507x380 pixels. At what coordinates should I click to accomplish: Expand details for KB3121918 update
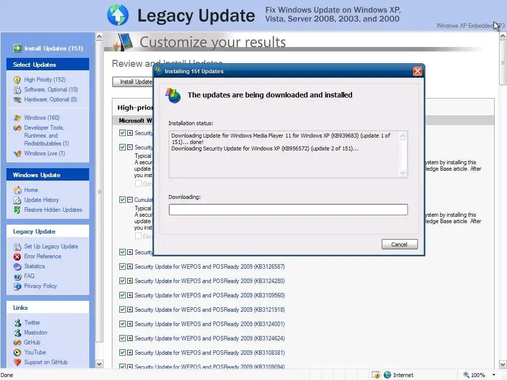130,310
